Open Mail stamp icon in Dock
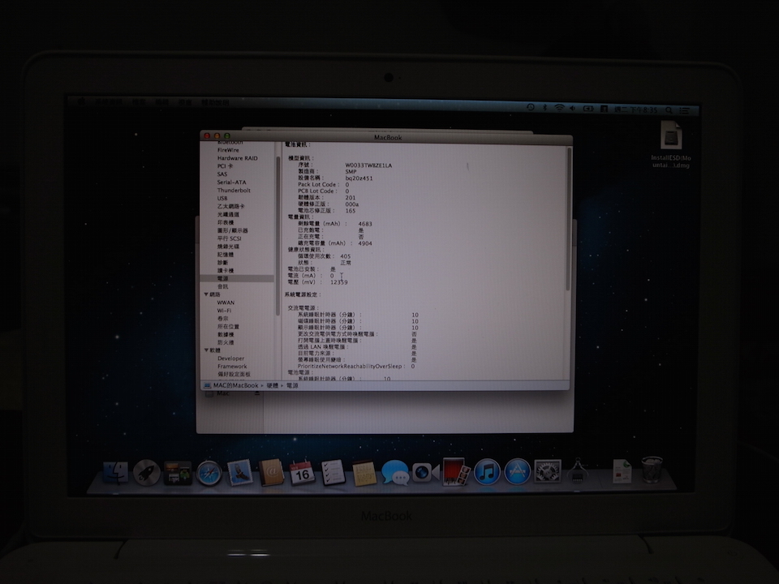 click(240, 472)
